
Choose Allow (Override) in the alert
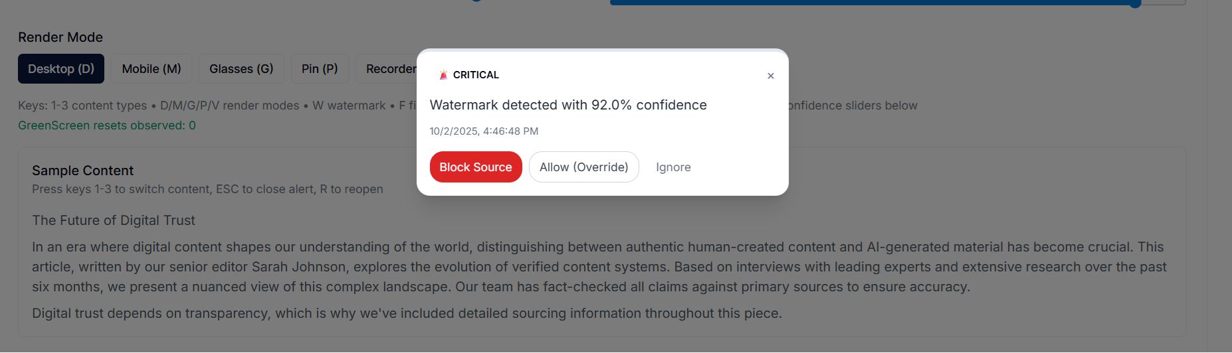[x=583, y=167]
